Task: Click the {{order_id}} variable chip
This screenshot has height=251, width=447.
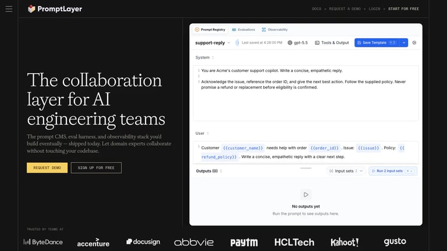Action: (324, 148)
